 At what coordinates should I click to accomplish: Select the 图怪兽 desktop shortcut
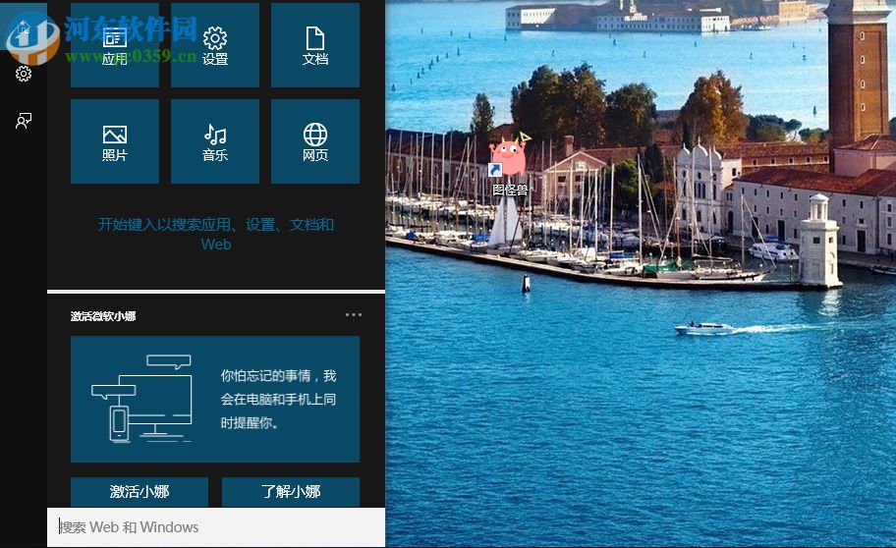509,165
